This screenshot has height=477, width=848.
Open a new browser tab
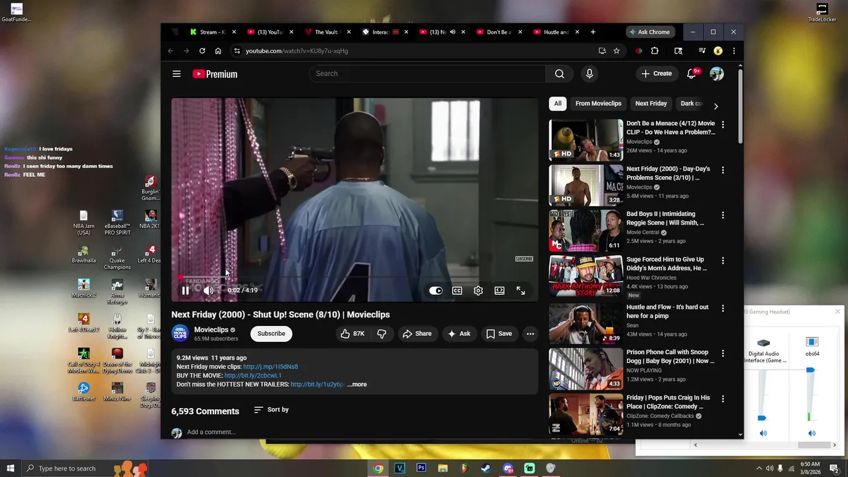593,32
